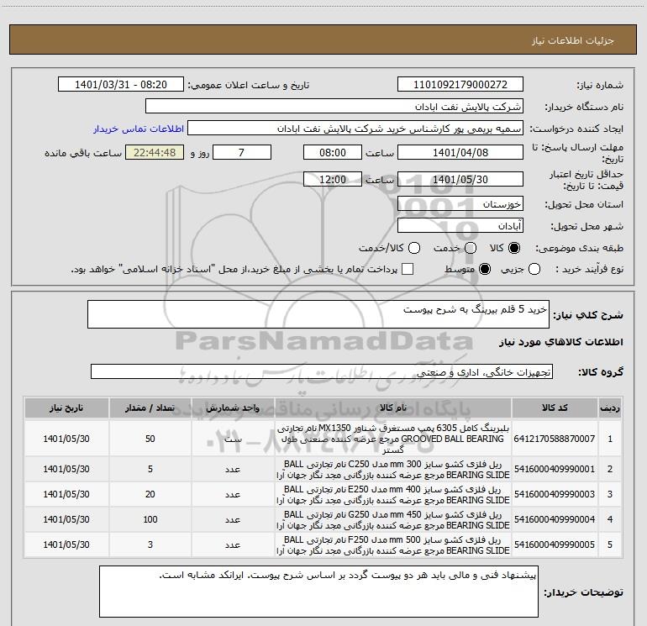
Task: Open the اطلاعات تماس خریدار link
Action: tap(139, 129)
